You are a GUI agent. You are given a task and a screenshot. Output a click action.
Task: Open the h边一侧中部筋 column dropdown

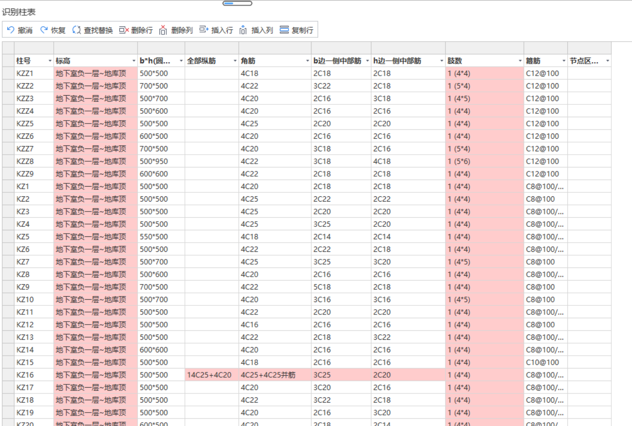(x=441, y=61)
